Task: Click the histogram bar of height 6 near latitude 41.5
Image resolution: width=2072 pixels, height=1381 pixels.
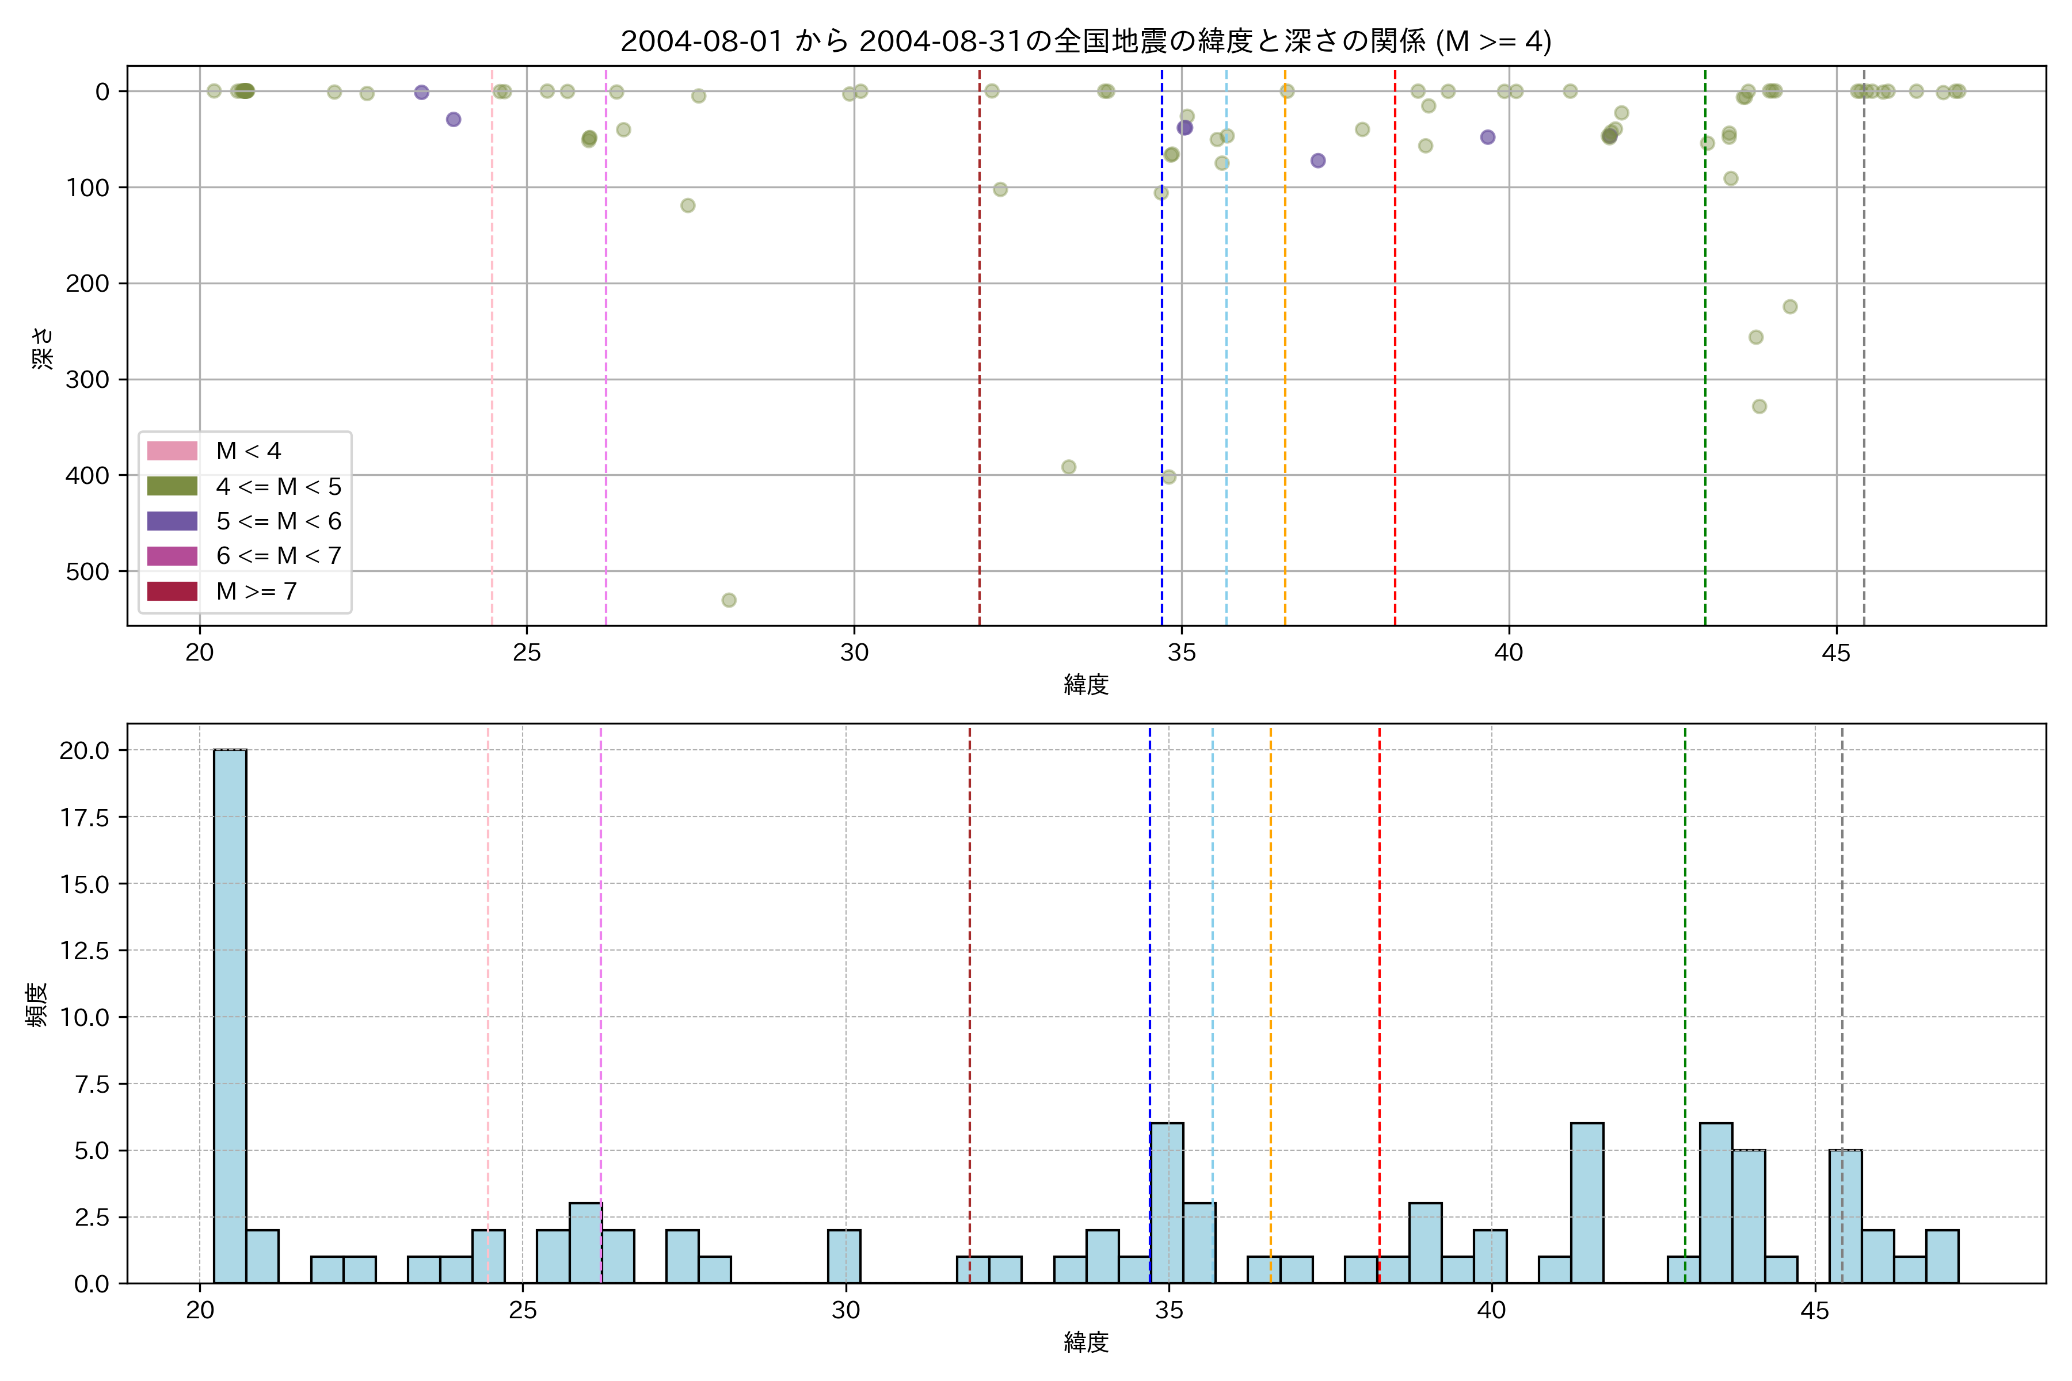Action: [1587, 1203]
